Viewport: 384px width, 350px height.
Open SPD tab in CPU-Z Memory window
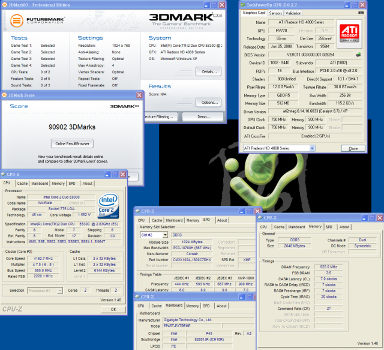click(x=329, y=227)
